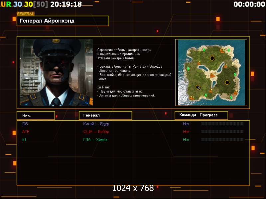266x199 pixels.
Task: Open DS player's Китай — Ядер general entry
Action: (x=96, y=124)
